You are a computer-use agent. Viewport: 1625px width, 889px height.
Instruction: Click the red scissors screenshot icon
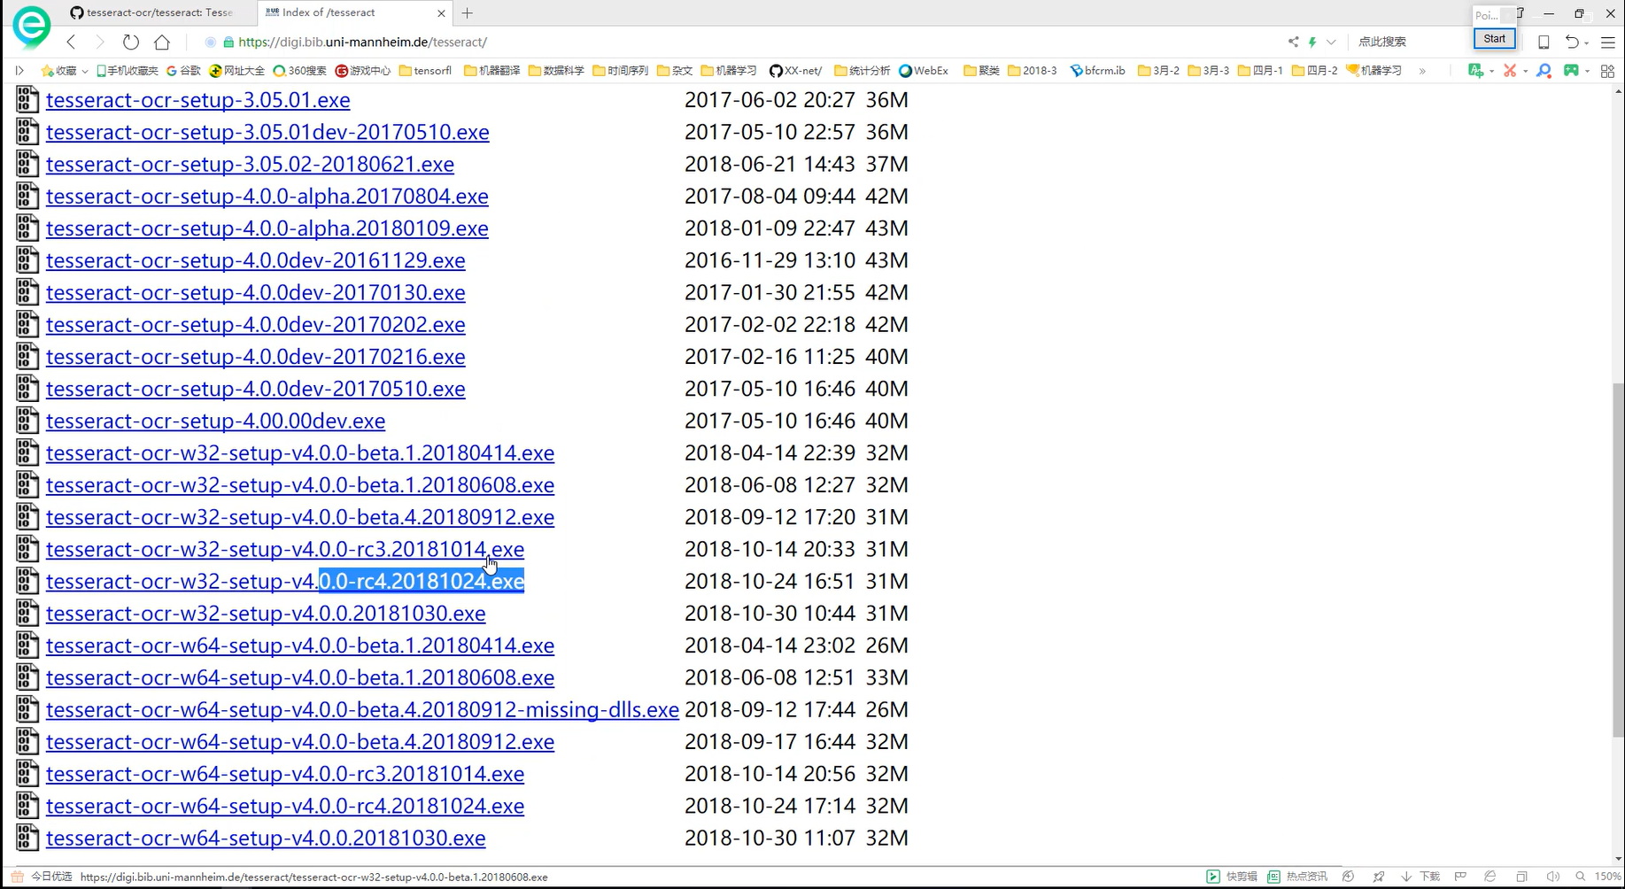(x=1510, y=70)
